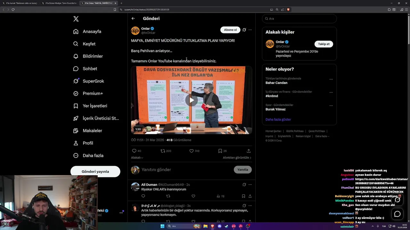Click the Yanıtla button
Screen dimensions: 410x230
click(x=243, y=170)
